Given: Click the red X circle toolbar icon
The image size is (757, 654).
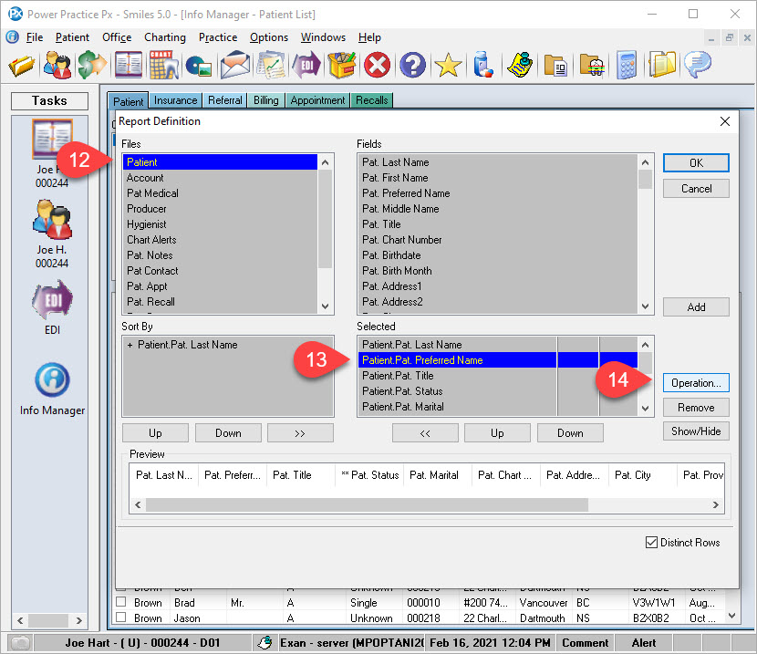Looking at the screenshot, I should click(x=377, y=65).
